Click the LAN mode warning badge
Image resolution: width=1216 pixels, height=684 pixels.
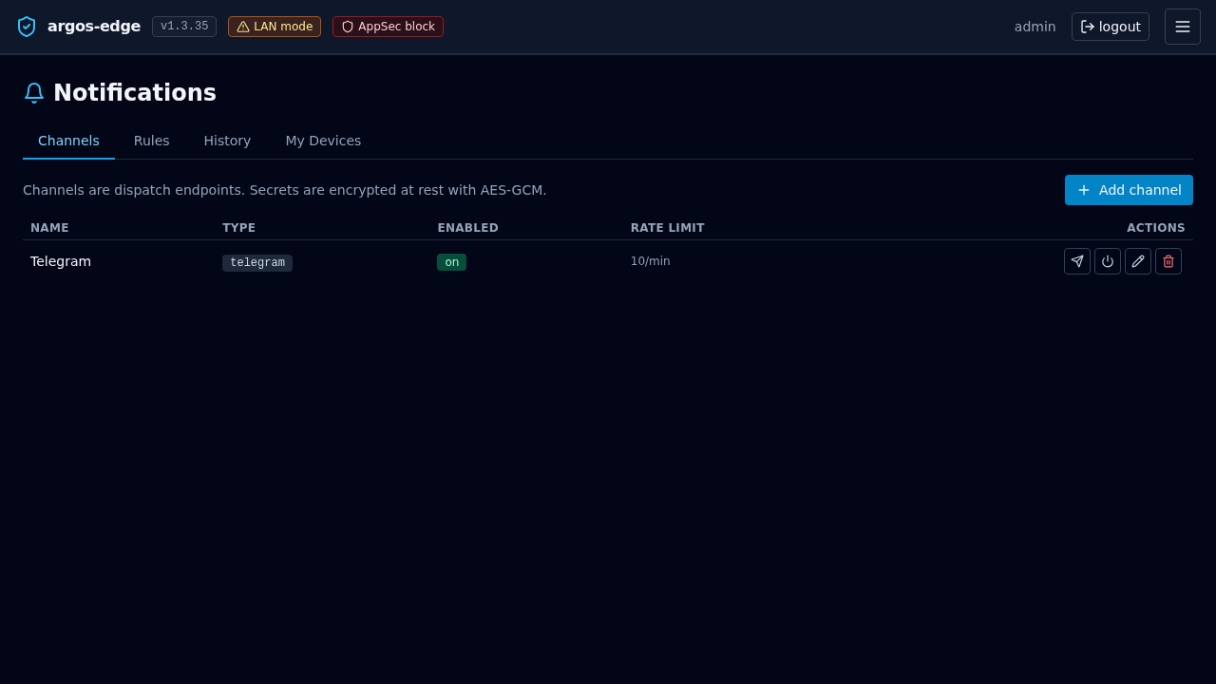[x=275, y=27]
